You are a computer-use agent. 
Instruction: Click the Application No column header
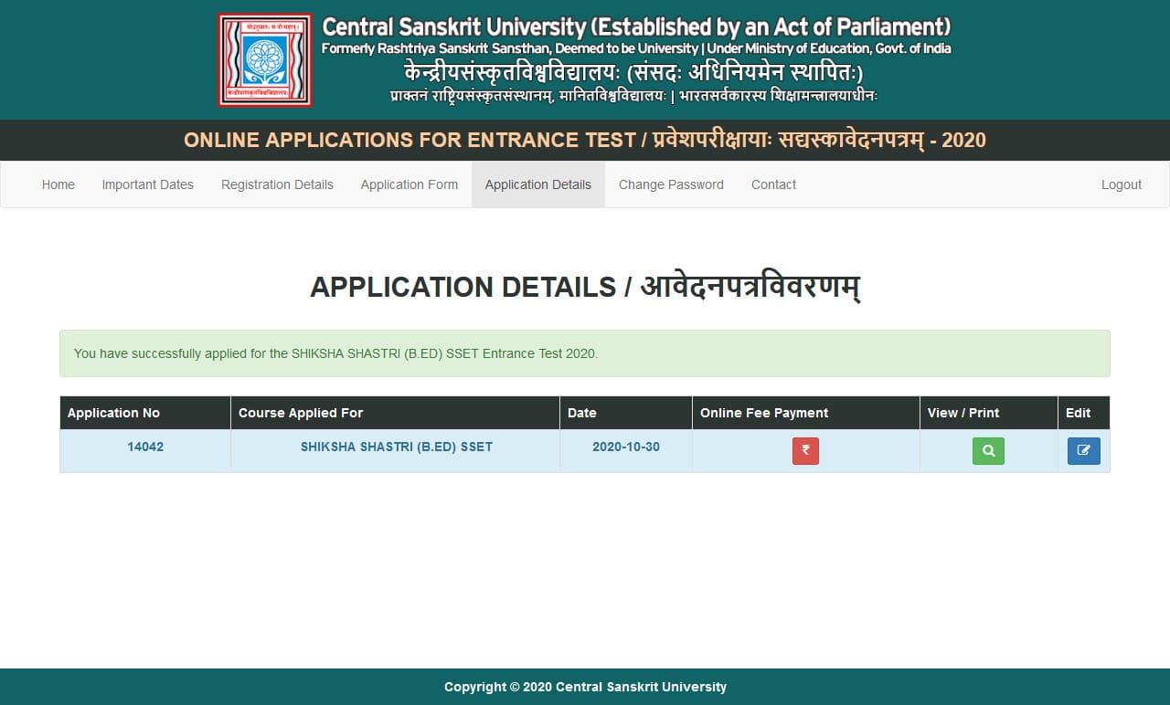click(113, 413)
